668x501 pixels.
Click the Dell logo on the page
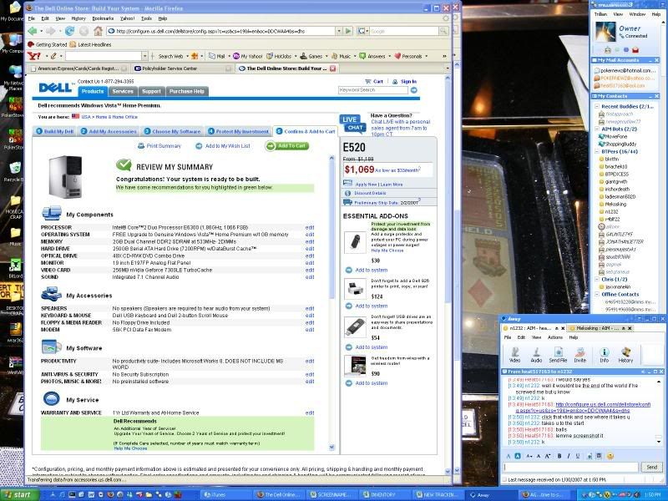55,88
